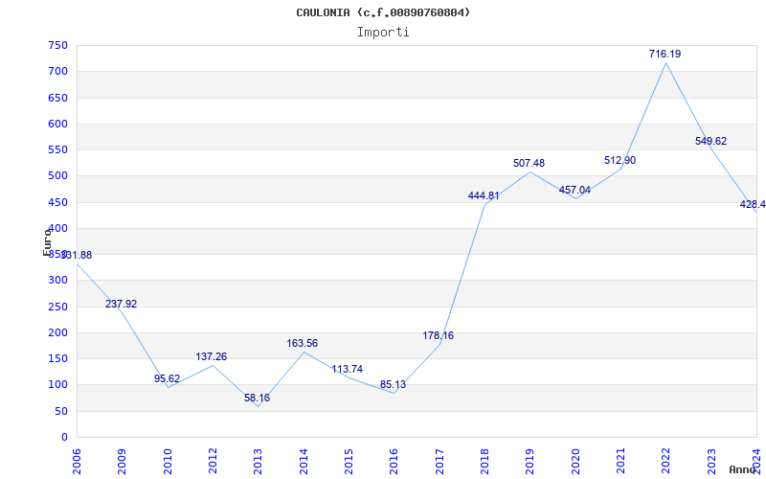Select the 95.62 data label

tap(167, 378)
